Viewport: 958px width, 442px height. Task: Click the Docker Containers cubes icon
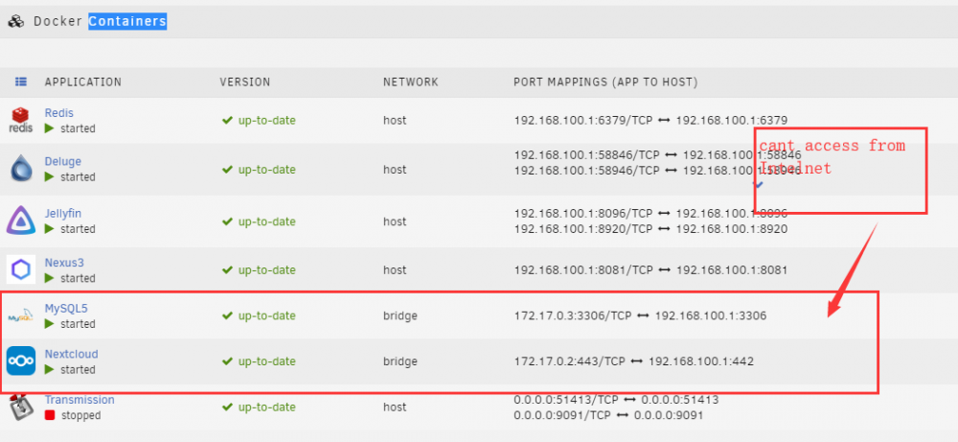(x=15, y=21)
